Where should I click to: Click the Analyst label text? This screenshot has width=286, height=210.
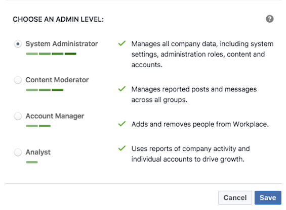point(38,152)
